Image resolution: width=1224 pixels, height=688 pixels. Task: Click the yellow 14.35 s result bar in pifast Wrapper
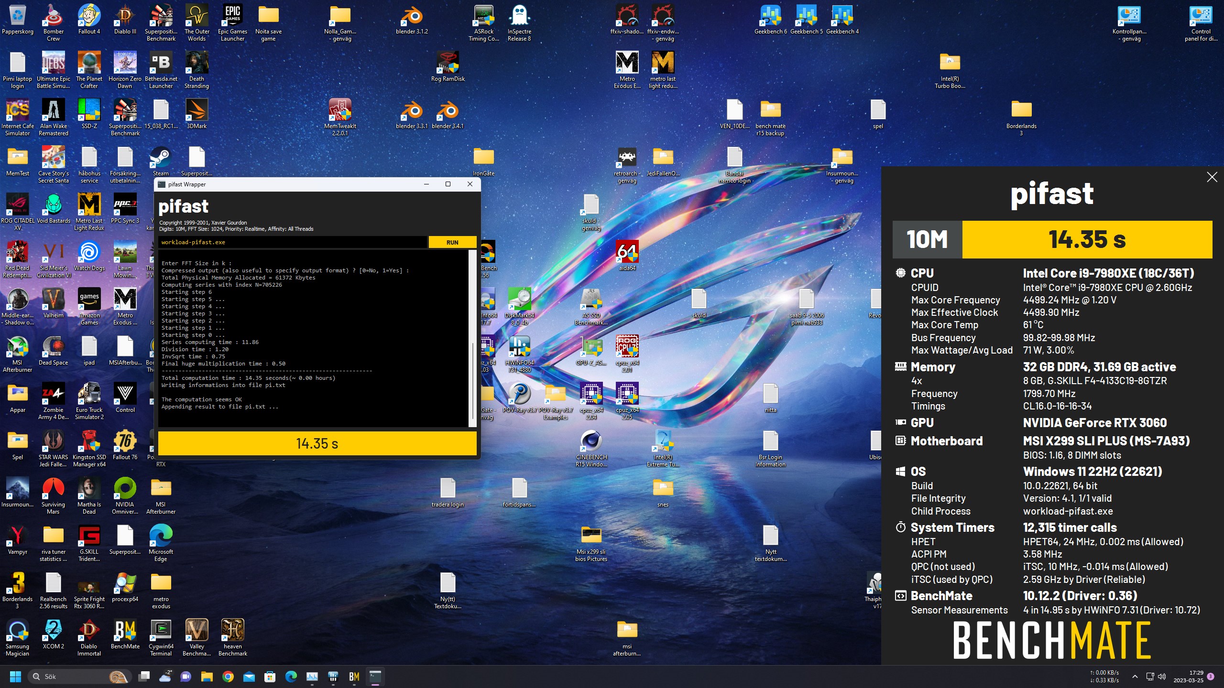coord(317,443)
